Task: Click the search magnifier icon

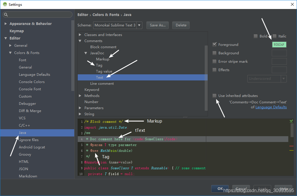Action: 6,15
